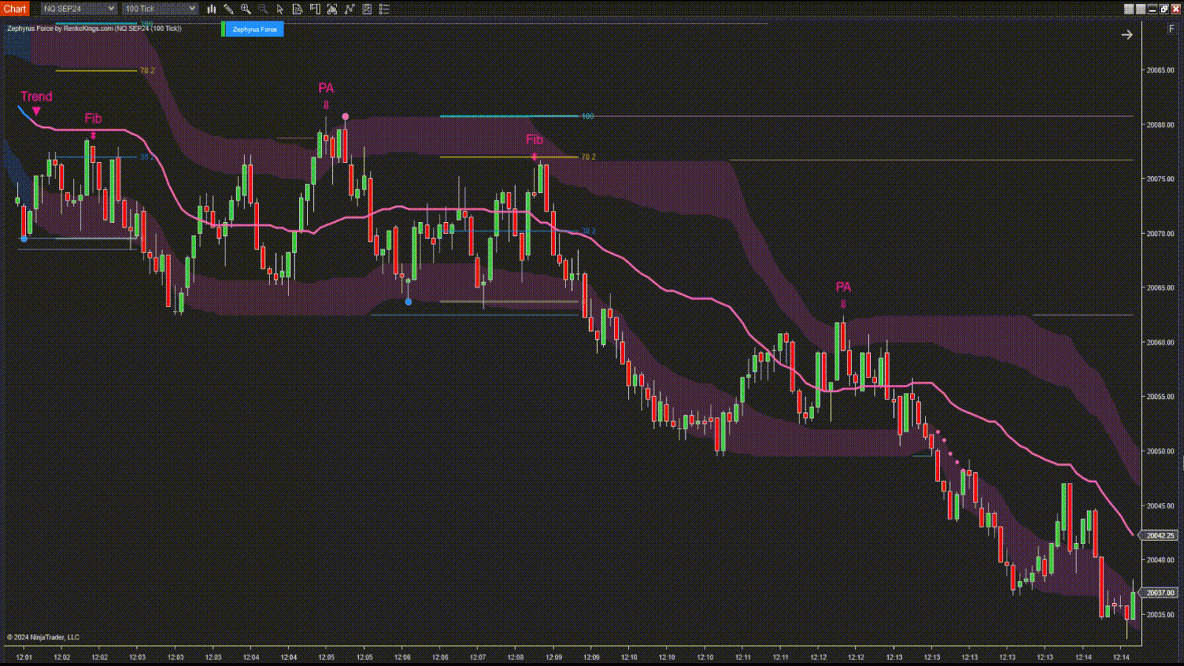The image size is (1184, 666).
Task: Open the Chart Trader icon
Action: [314, 9]
